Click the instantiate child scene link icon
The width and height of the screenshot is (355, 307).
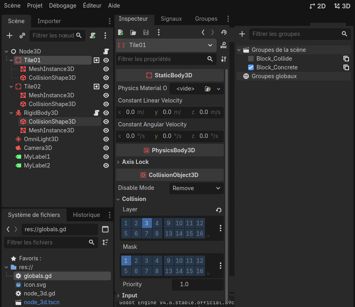click(x=22, y=35)
